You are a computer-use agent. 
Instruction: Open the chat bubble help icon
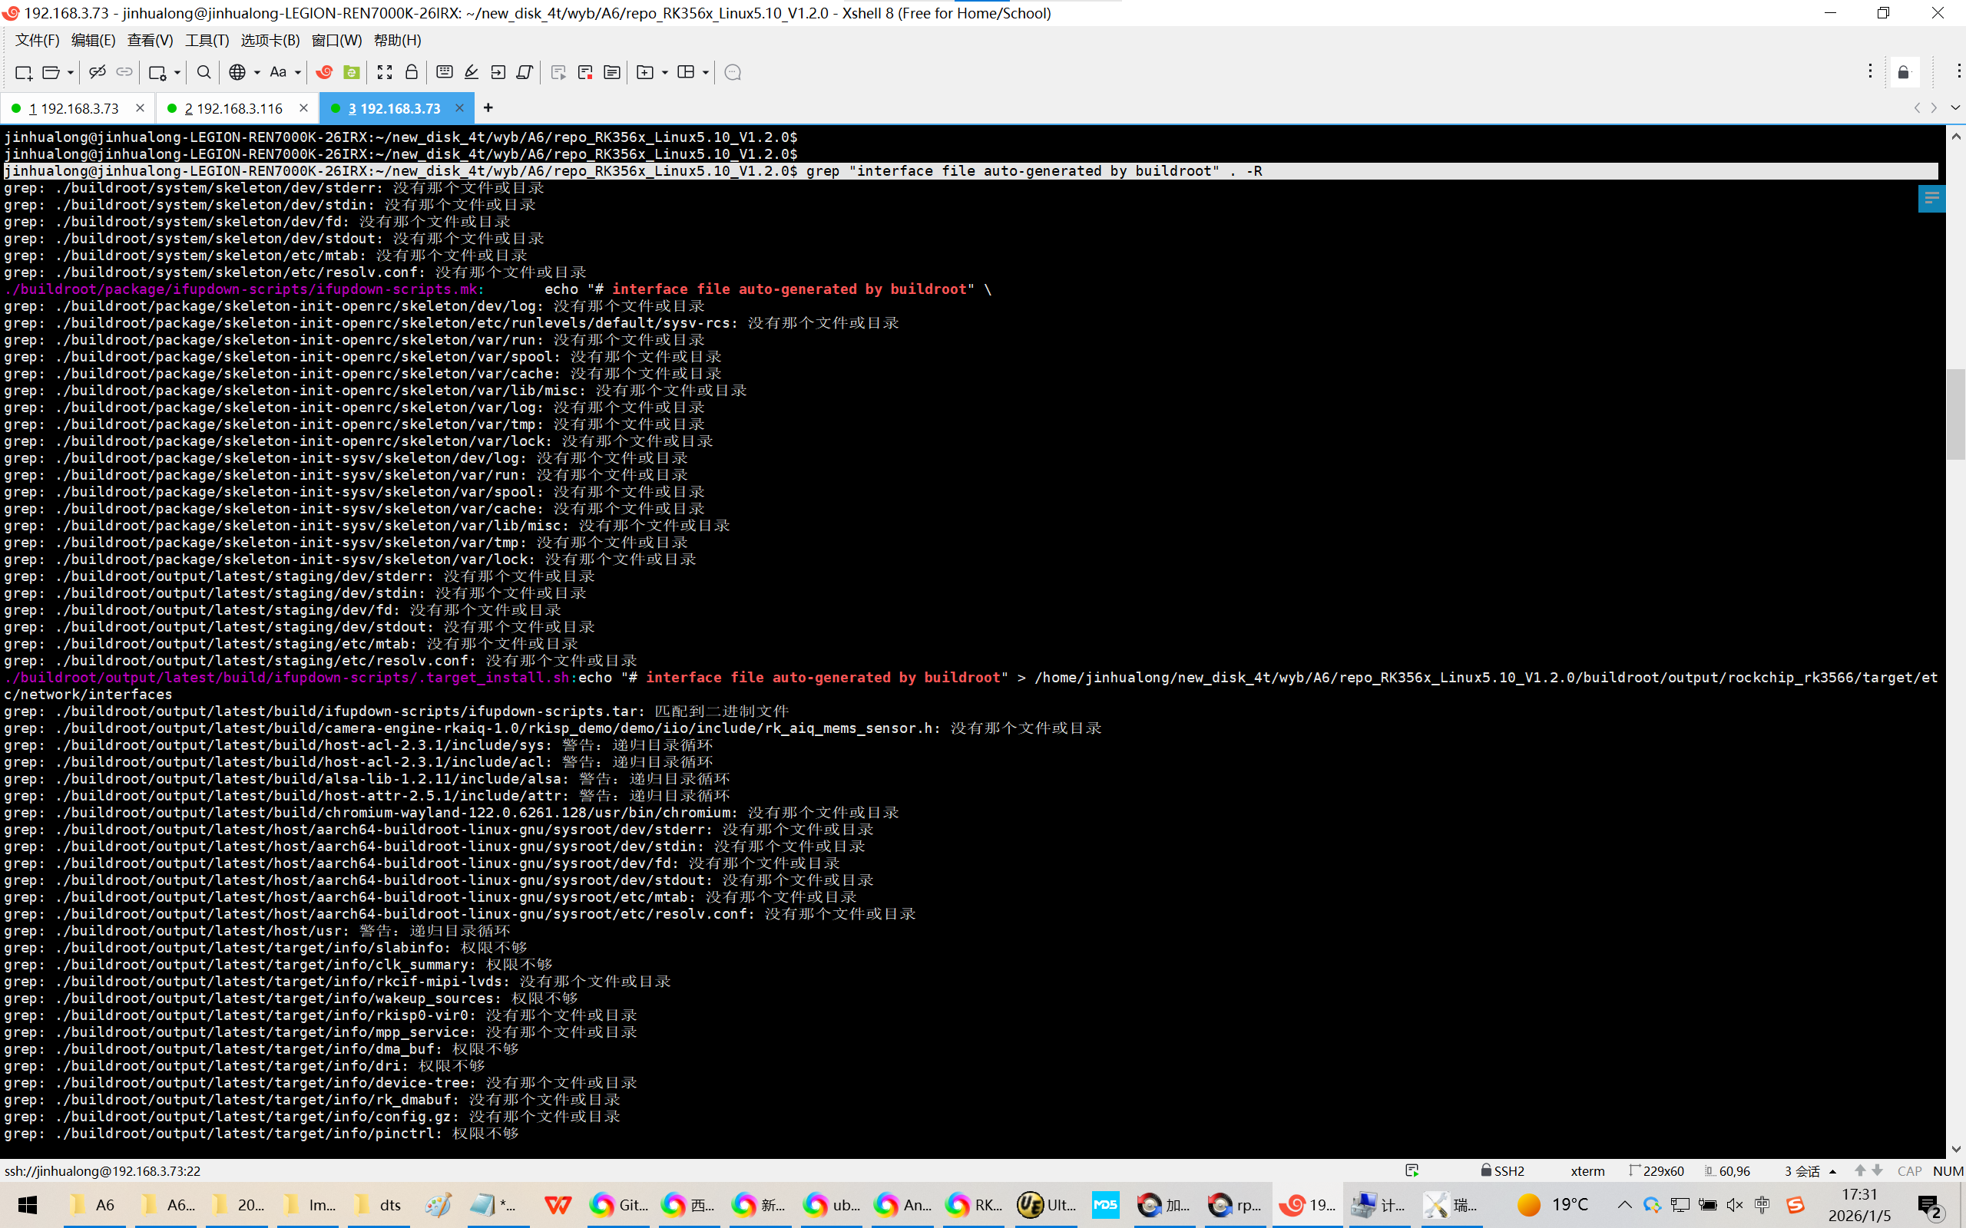click(732, 72)
